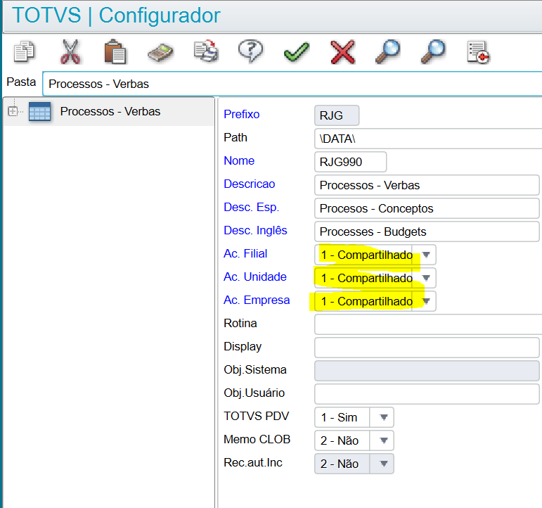This screenshot has width=542, height=508.
Task: Open the Memo CLOB dropdown
Action: pyautogui.click(x=383, y=440)
